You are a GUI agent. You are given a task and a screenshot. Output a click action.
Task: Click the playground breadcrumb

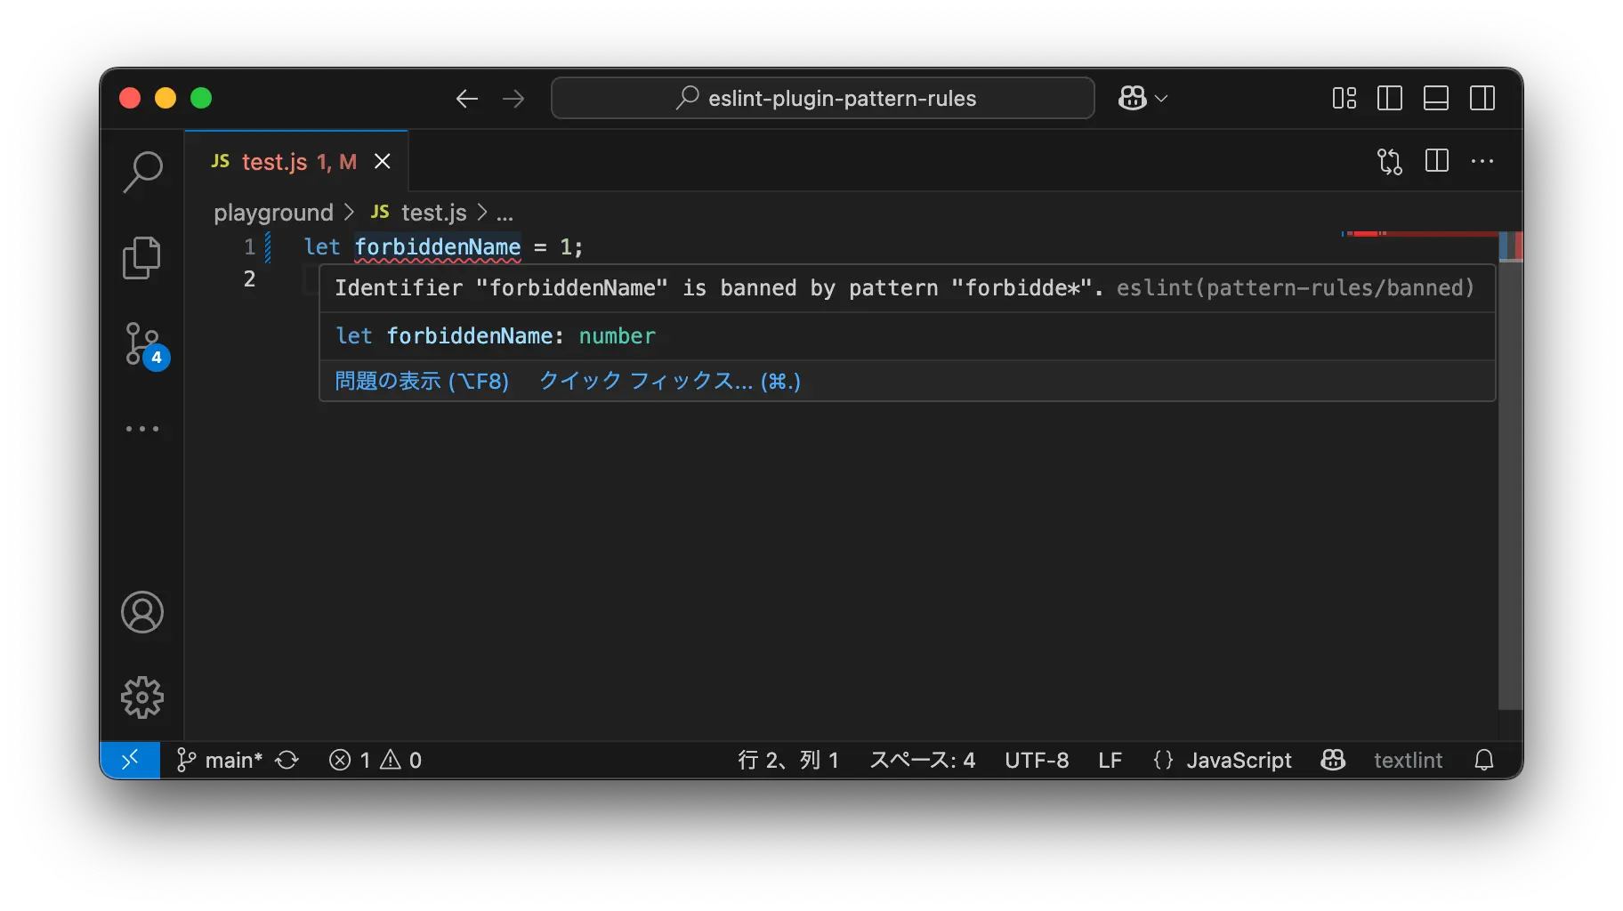(273, 213)
